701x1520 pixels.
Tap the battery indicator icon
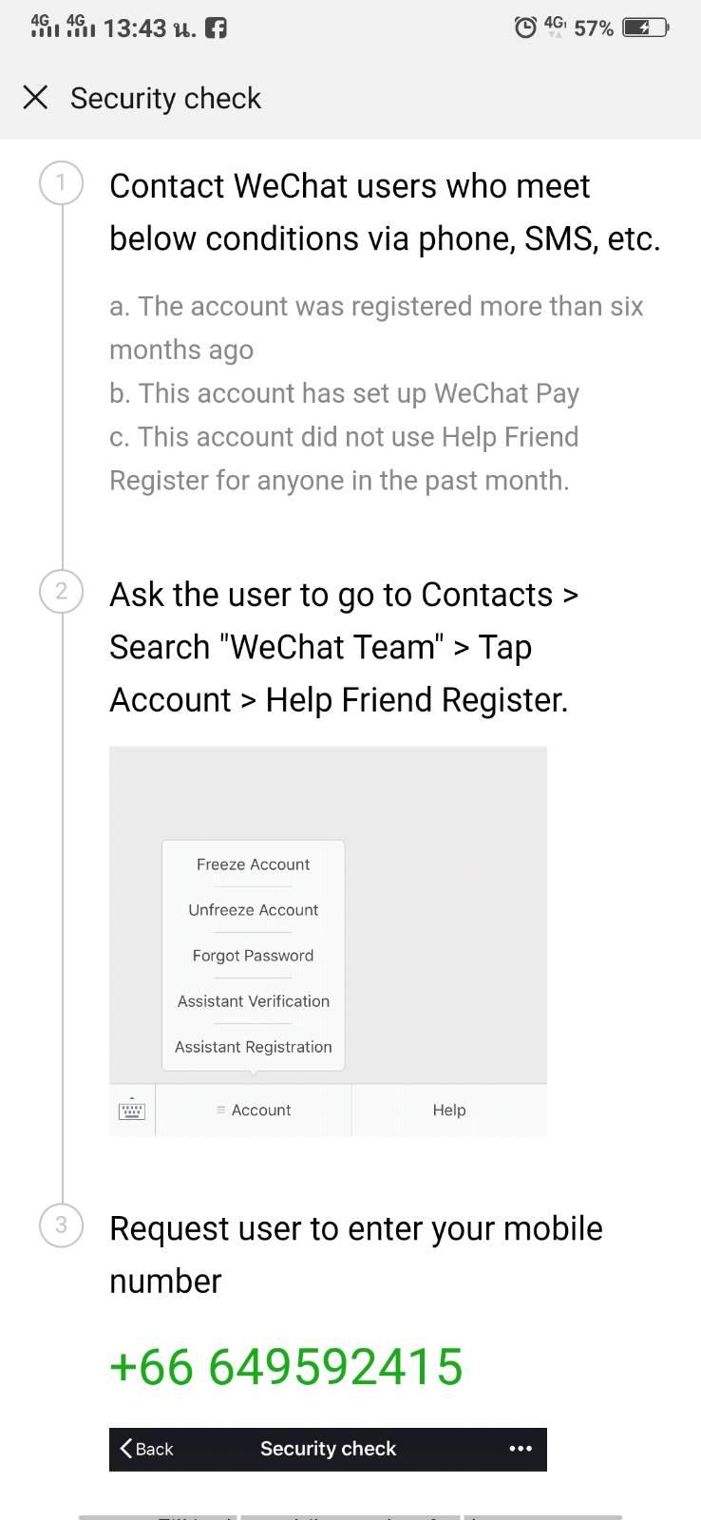645,28
